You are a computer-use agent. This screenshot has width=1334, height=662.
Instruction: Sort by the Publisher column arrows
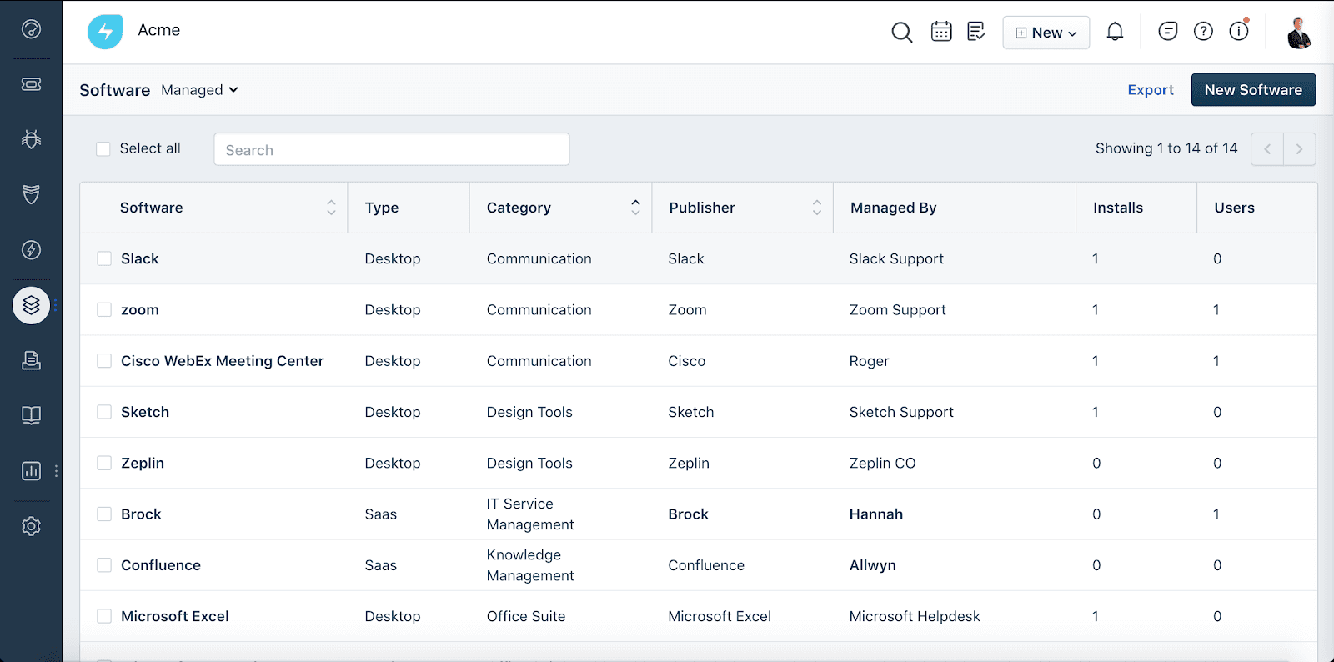(817, 208)
